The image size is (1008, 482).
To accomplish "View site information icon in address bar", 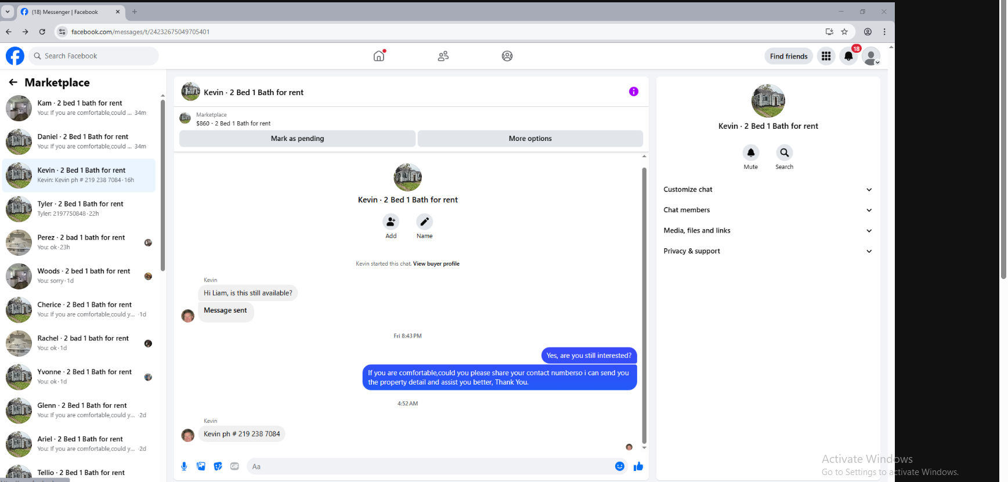I will (62, 32).
